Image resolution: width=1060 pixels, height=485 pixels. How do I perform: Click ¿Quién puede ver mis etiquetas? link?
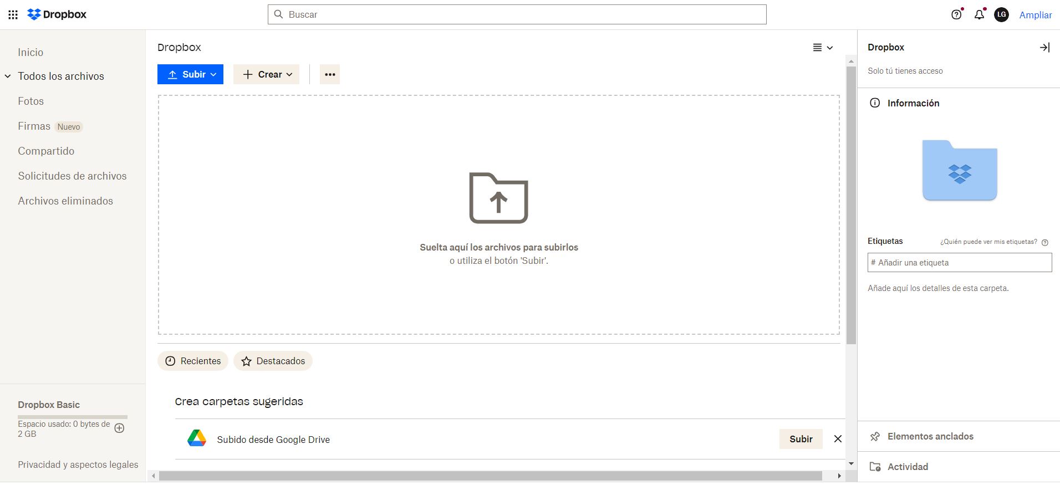[988, 242]
